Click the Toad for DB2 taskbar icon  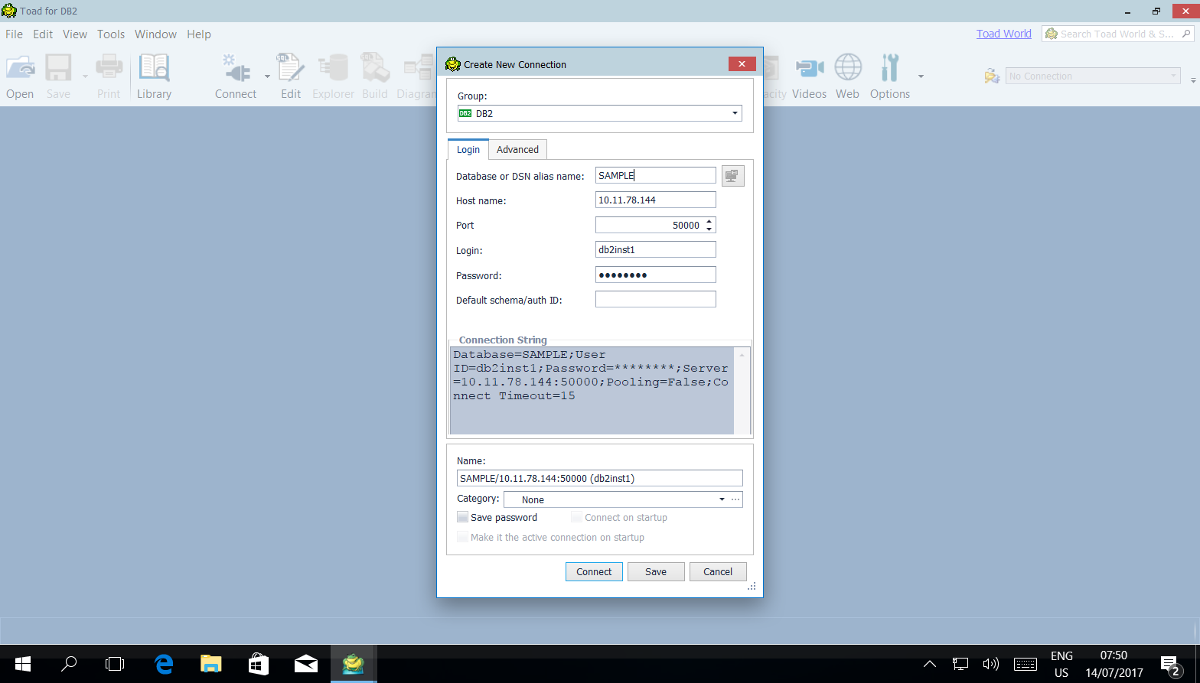[x=353, y=663]
